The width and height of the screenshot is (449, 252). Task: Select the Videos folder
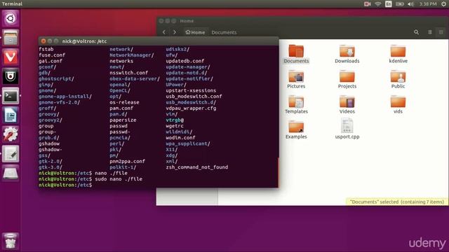347,104
